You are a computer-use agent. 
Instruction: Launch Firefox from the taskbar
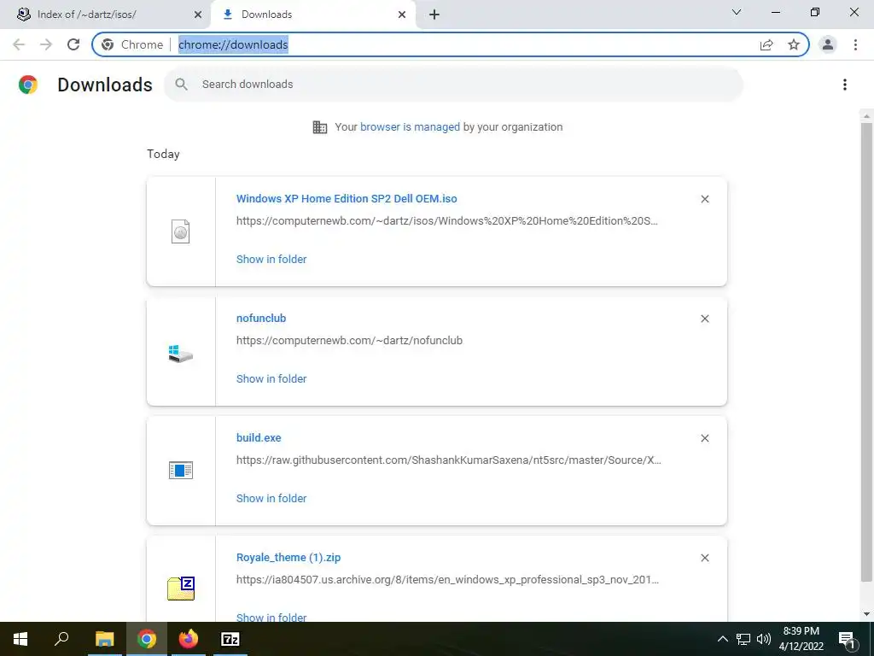coord(189,639)
